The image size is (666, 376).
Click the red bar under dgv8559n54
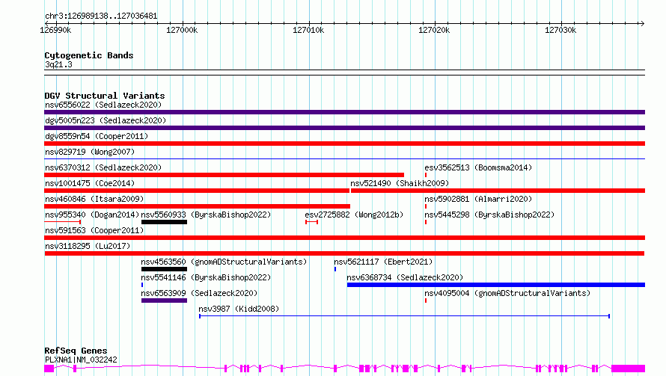[344, 144]
